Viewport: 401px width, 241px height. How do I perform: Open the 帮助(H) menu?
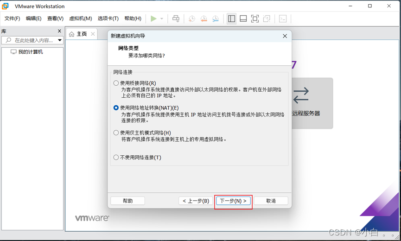133,19
